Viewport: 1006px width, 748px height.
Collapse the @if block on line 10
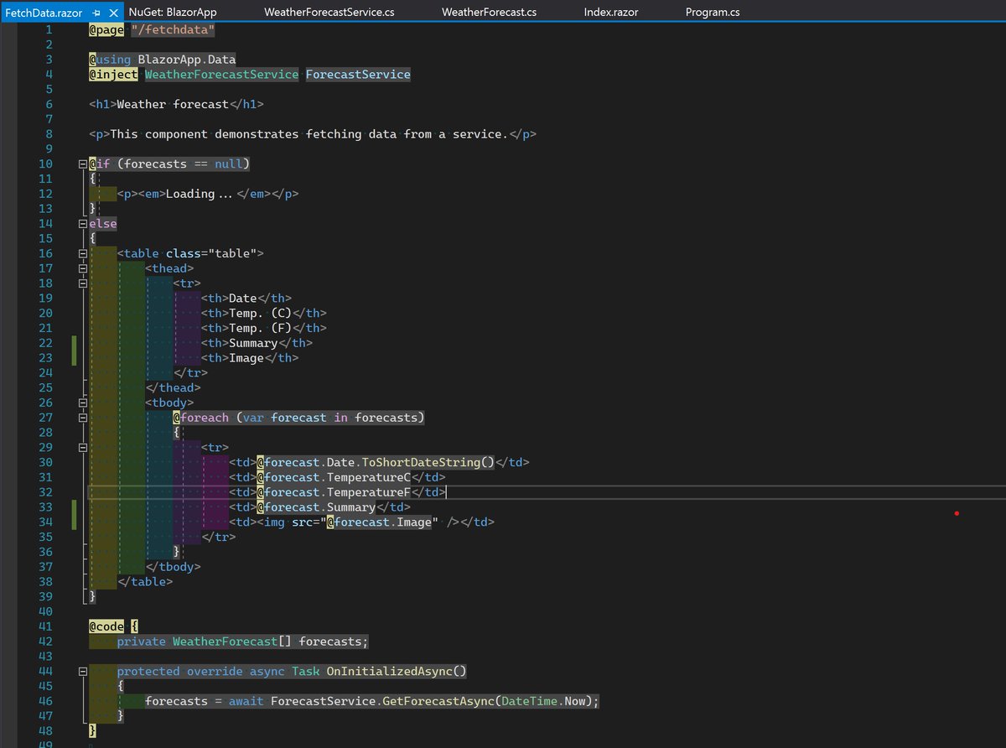click(82, 164)
